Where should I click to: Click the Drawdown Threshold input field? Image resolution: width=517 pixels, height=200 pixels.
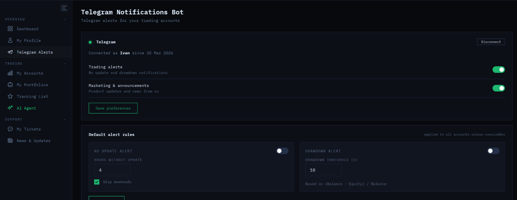point(323,170)
